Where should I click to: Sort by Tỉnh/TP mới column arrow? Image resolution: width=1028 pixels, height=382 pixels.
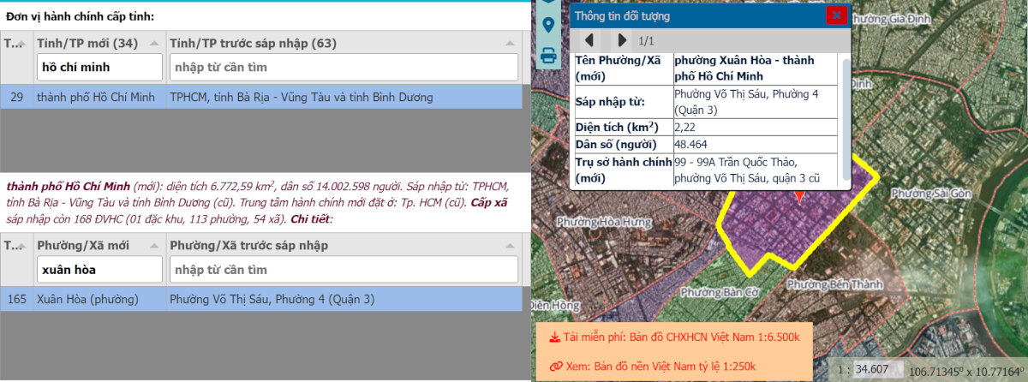point(153,44)
